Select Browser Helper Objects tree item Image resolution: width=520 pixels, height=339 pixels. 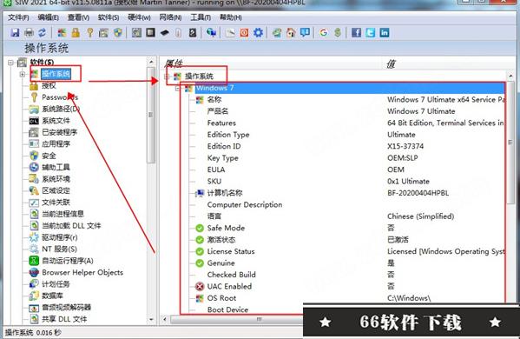(82, 273)
